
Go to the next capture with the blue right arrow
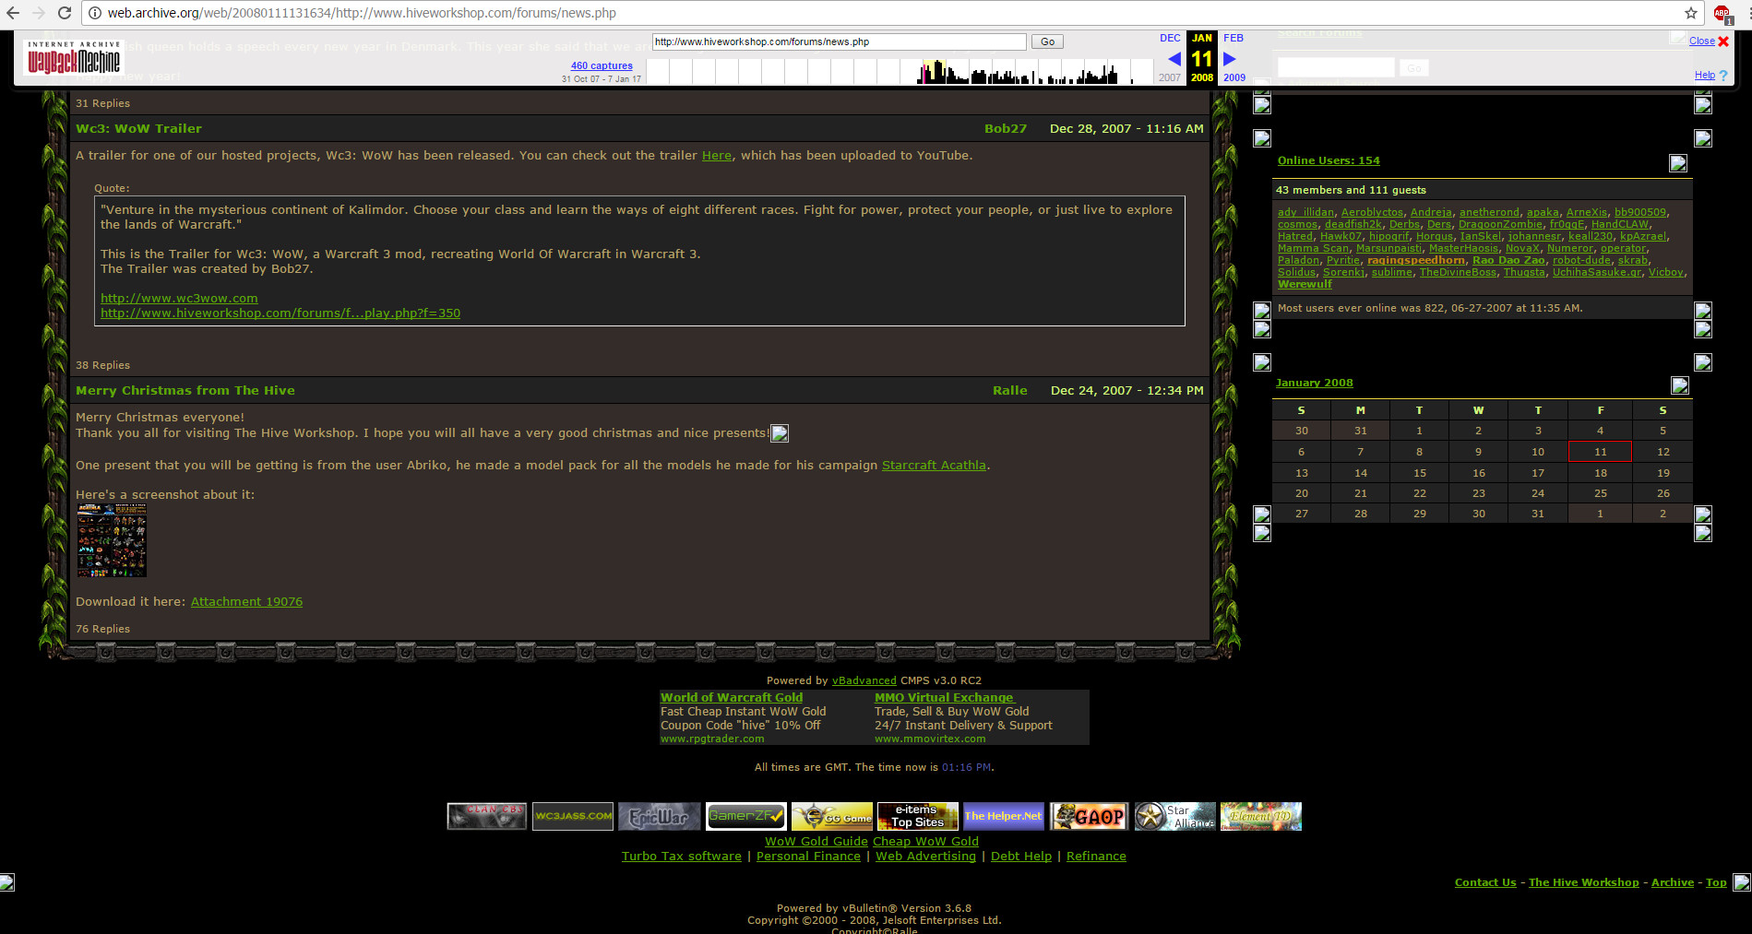point(1229,59)
